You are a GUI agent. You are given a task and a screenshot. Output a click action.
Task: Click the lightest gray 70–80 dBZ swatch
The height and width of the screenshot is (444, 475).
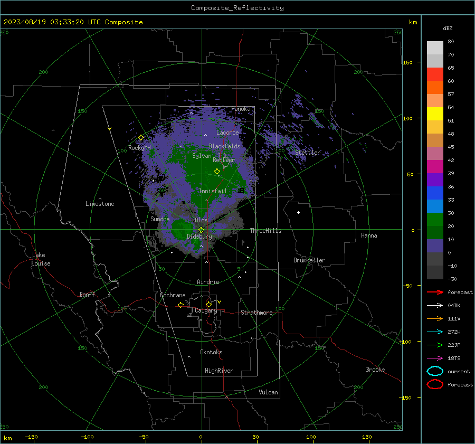[x=435, y=48]
